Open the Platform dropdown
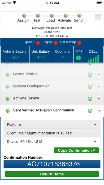 52,124
